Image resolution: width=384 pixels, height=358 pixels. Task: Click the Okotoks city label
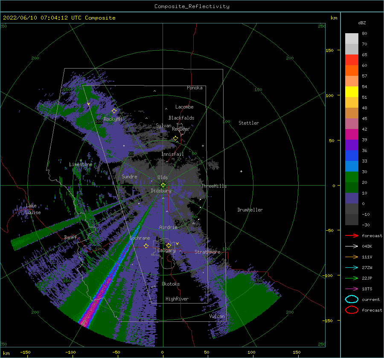171,284
